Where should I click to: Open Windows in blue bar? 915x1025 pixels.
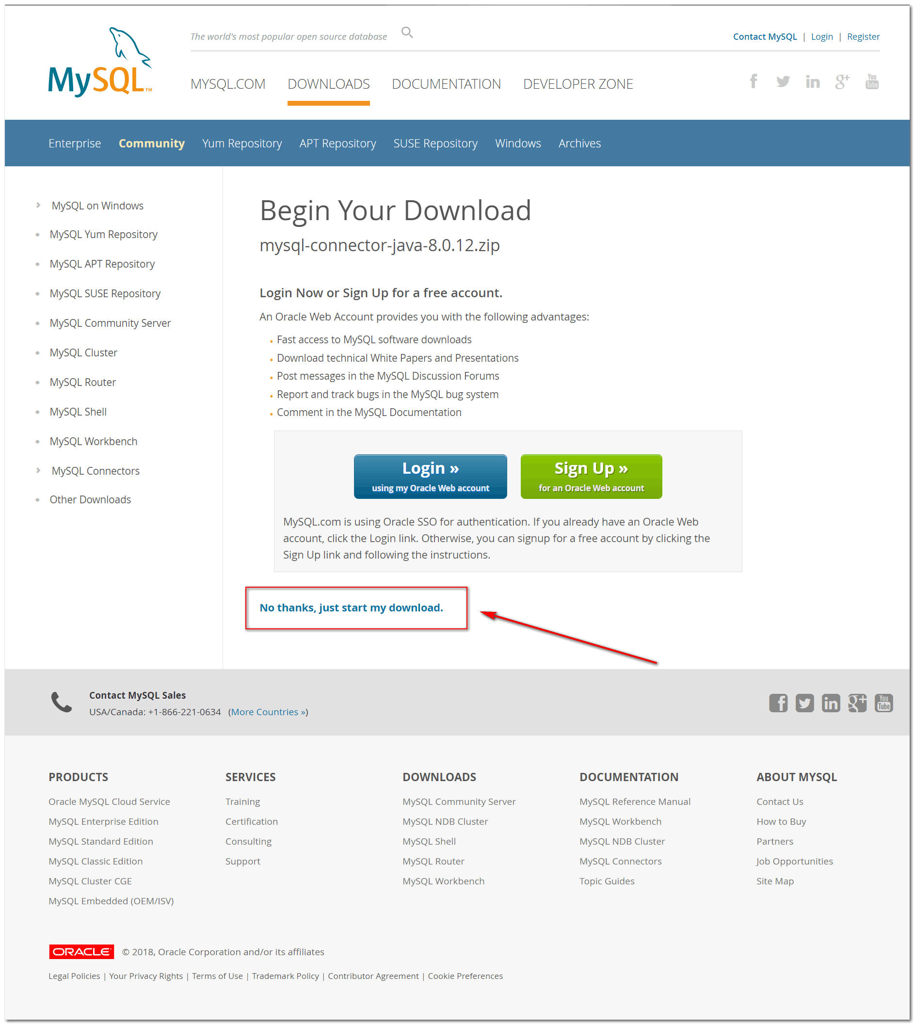pos(518,143)
